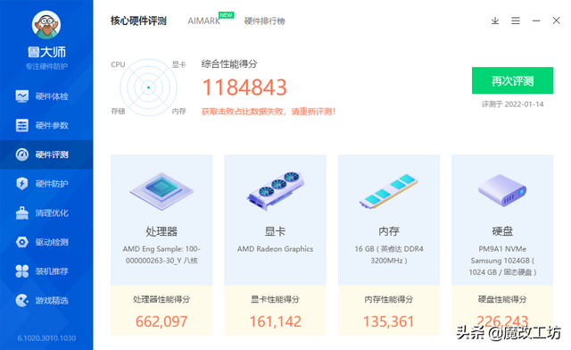
Task: Switch to the 核心硬件评测 tab
Action: point(138,21)
